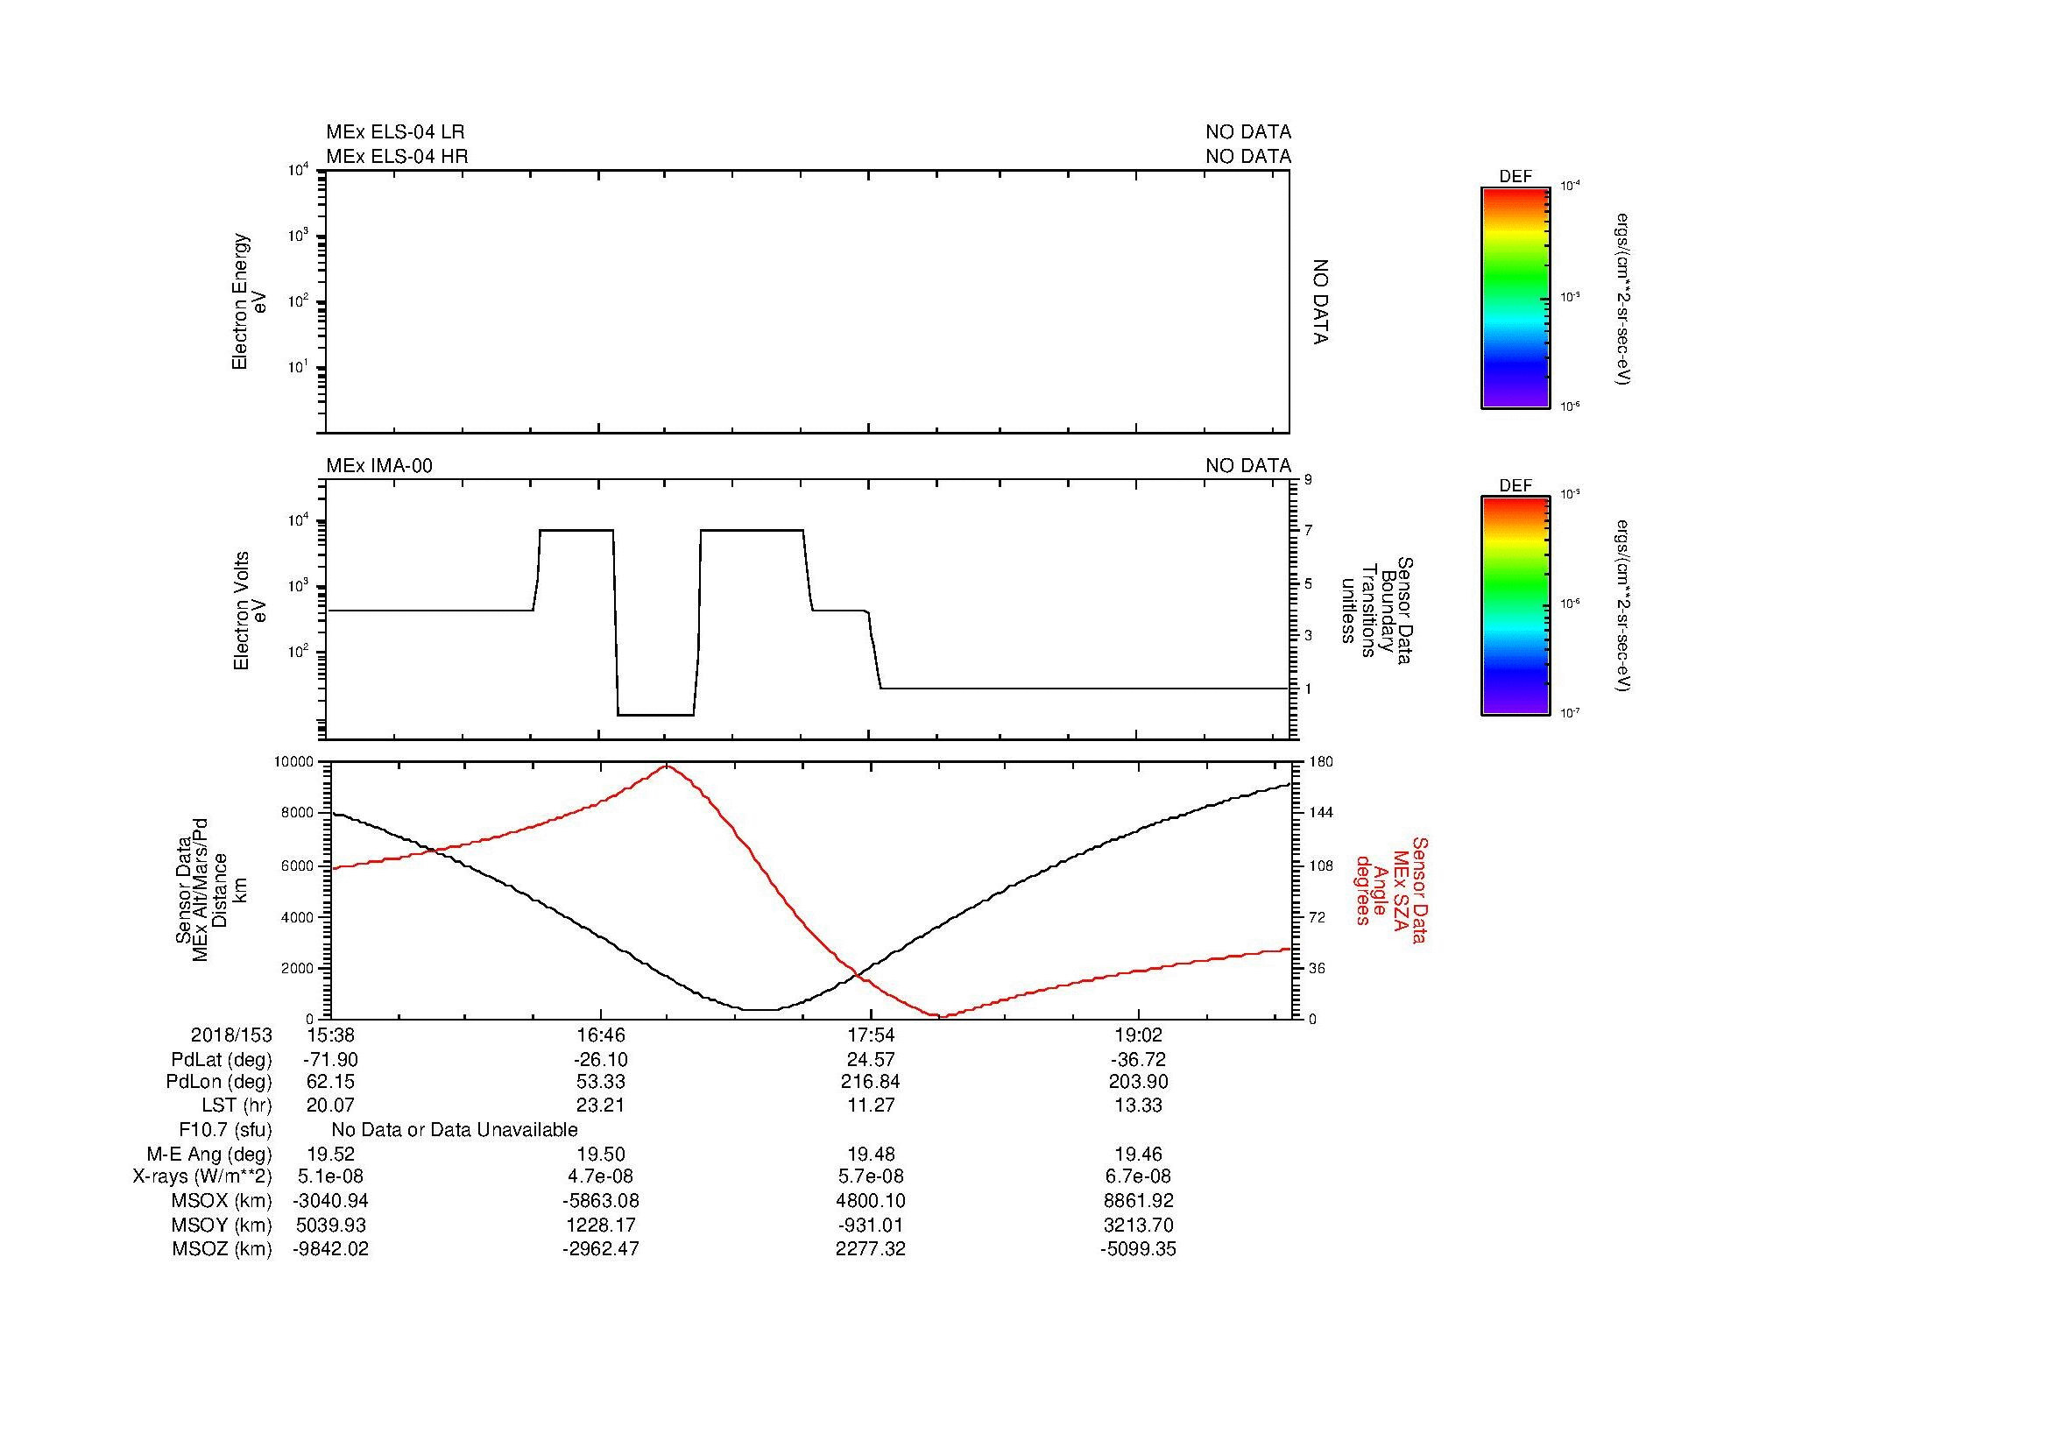Click the MSOZ value -5099.35
Screen dimensions: 2049x1448
1139,1249
